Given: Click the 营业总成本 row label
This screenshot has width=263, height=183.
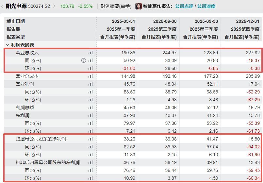Looking at the screenshot, I should point(27,76).
